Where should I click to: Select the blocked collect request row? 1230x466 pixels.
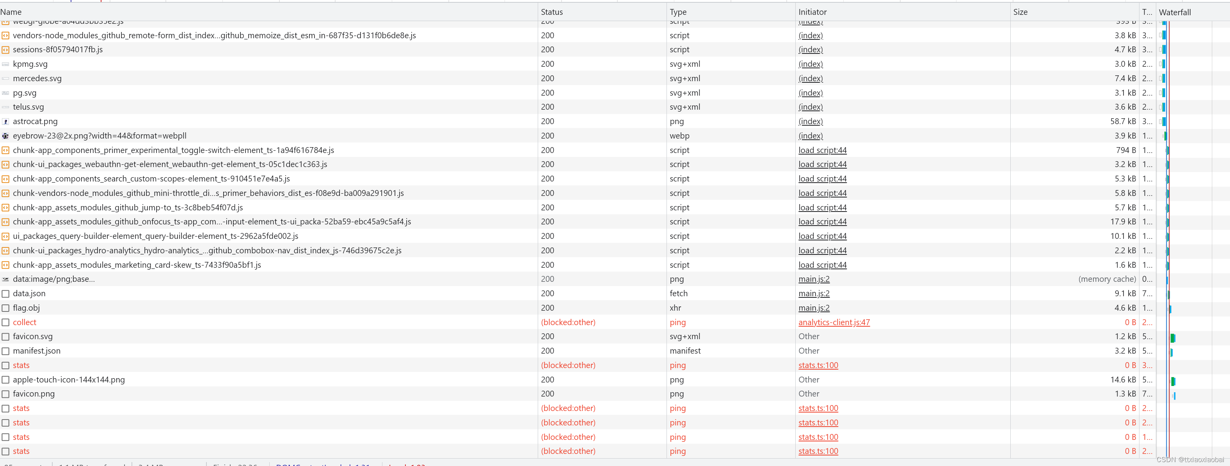pos(24,322)
